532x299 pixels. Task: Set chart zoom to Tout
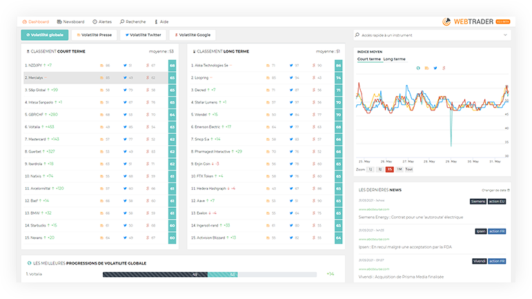[x=409, y=169]
